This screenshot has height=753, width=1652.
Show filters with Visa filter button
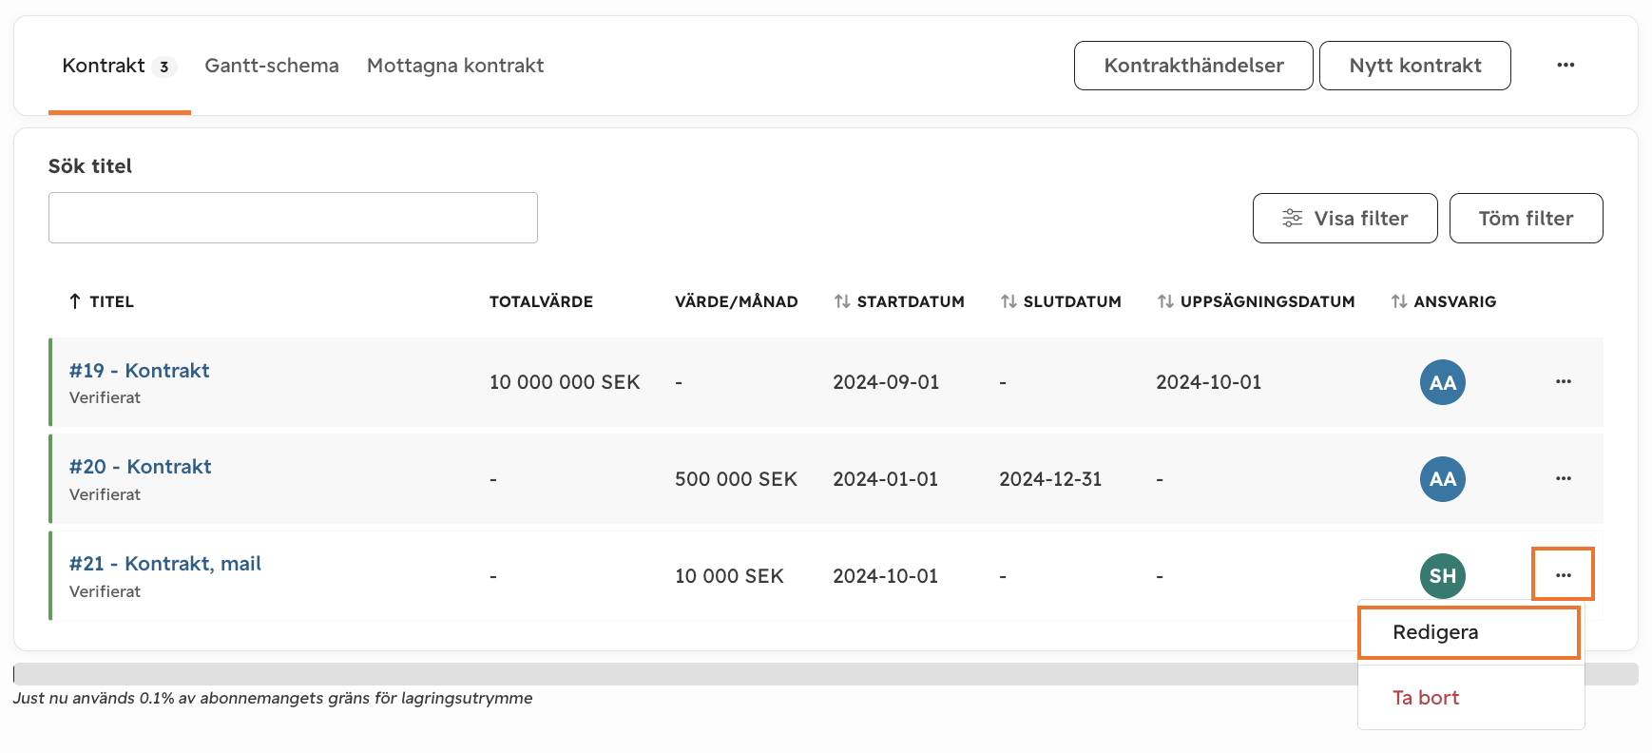pos(1345,219)
